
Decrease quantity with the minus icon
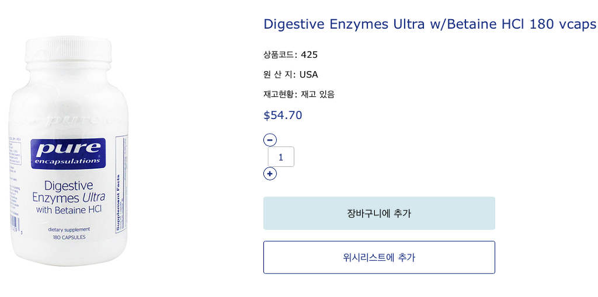pyautogui.click(x=270, y=140)
